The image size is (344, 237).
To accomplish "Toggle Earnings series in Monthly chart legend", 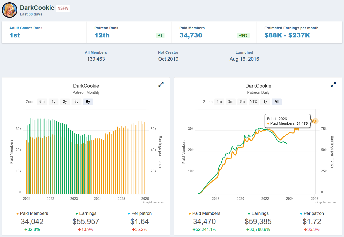I will point(86,213).
